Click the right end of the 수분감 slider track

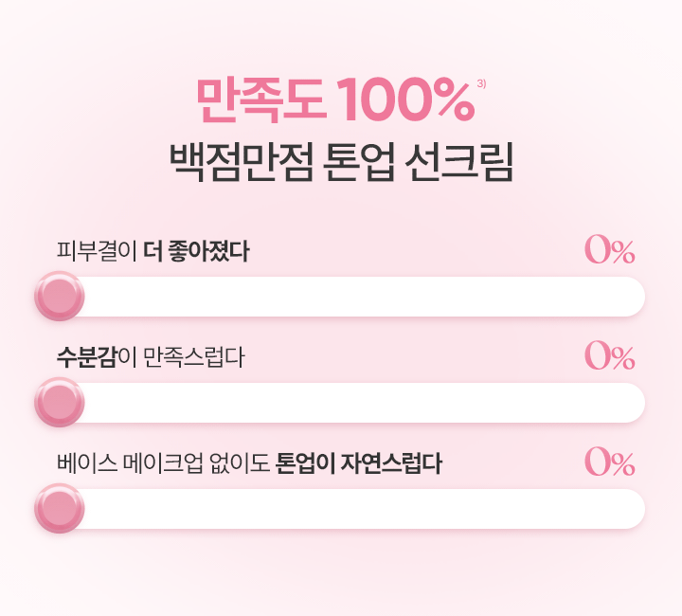click(x=631, y=403)
